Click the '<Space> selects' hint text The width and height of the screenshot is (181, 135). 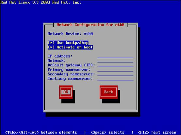[x=107, y=132]
